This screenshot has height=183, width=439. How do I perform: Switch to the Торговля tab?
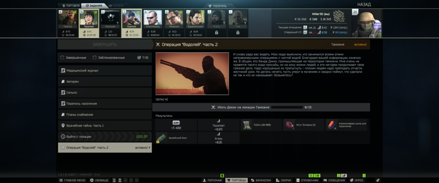coord(69,6)
